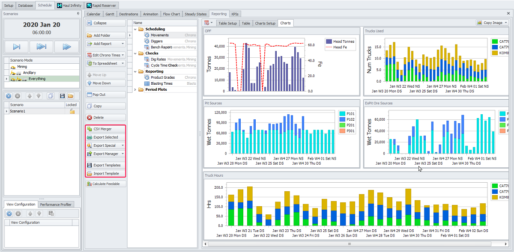514x252 pixels.
Task: Add a new scenario with the plus icon
Action: click(x=9, y=96)
